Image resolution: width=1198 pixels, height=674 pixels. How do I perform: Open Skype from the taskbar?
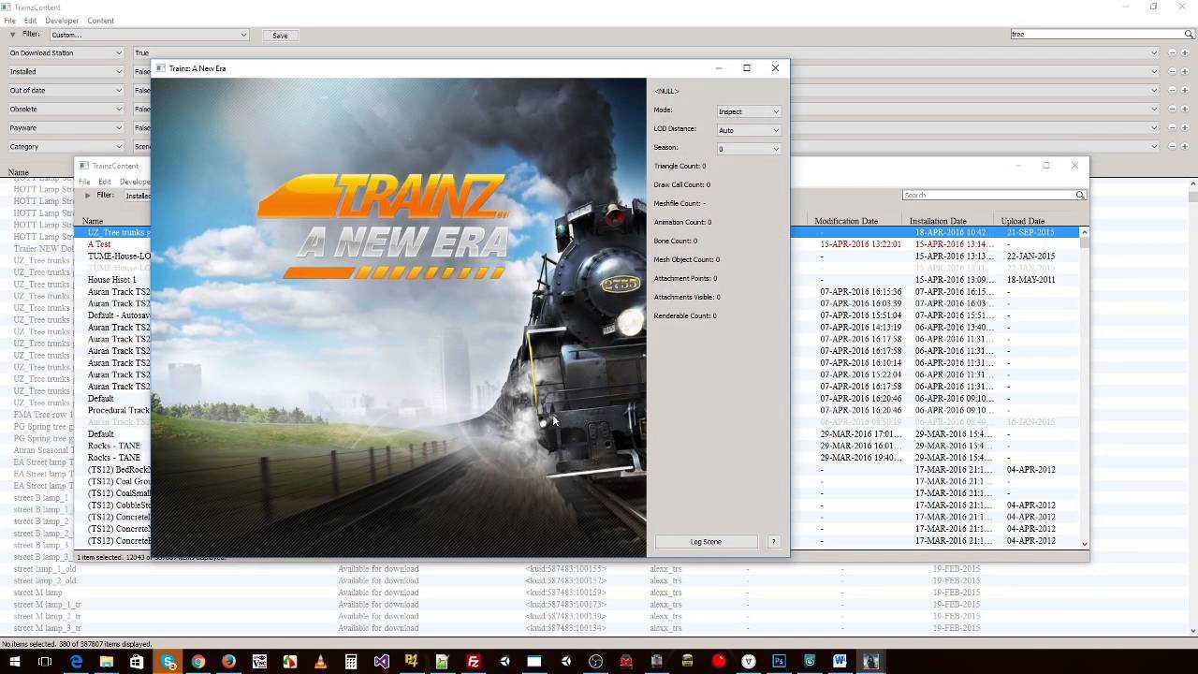coord(168,662)
